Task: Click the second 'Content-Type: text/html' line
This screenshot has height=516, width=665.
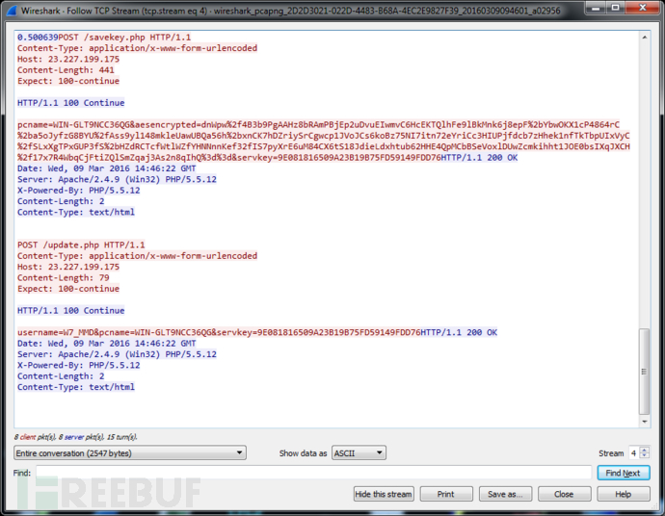Action: (76, 387)
